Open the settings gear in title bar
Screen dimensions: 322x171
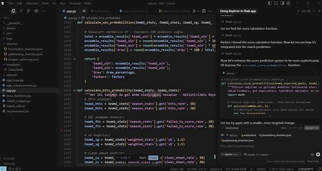[288, 3]
